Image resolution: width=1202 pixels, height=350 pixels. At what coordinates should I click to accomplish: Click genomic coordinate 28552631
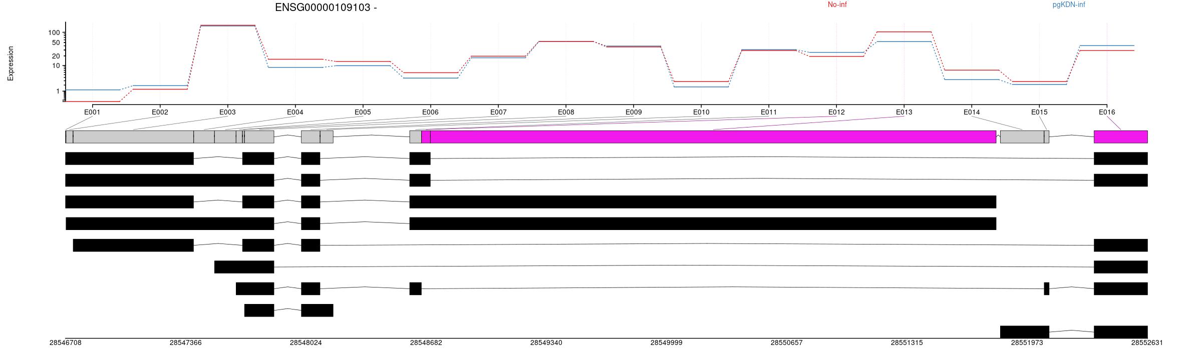(x=1147, y=343)
